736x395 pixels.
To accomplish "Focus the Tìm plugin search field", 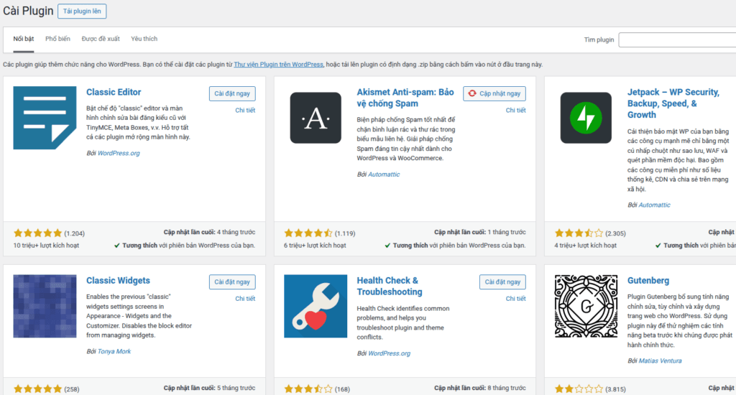I will pyautogui.click(x=677, y=40).
